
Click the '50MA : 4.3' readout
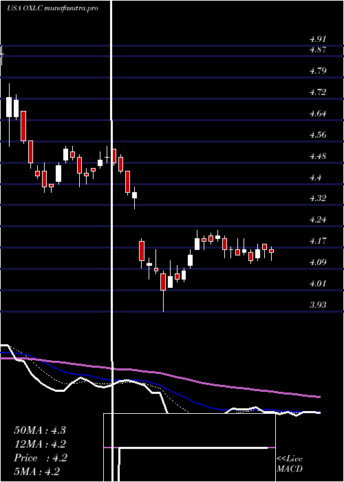tap(40, 430)
